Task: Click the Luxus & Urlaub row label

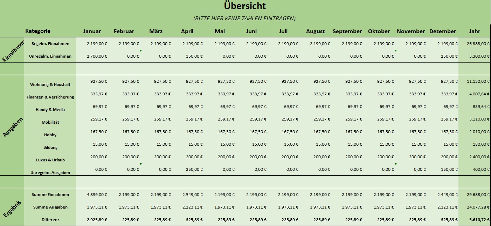Action: (x=50, y=160)
